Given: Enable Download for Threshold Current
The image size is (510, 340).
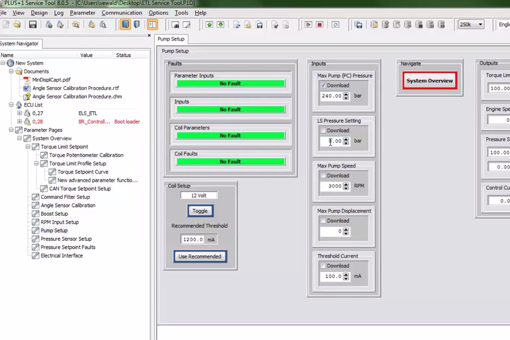Looking at the screenshot, I should [323, 266].
